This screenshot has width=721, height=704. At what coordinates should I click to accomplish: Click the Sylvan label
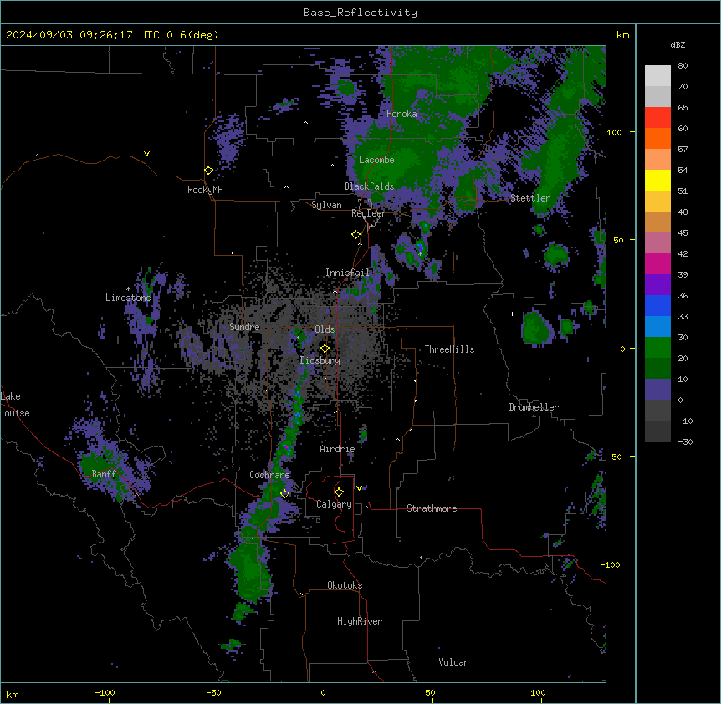tap(326, 205)
